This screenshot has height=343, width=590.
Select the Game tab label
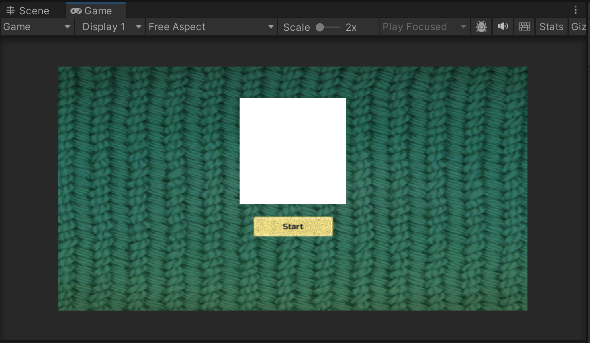(98, 11)
